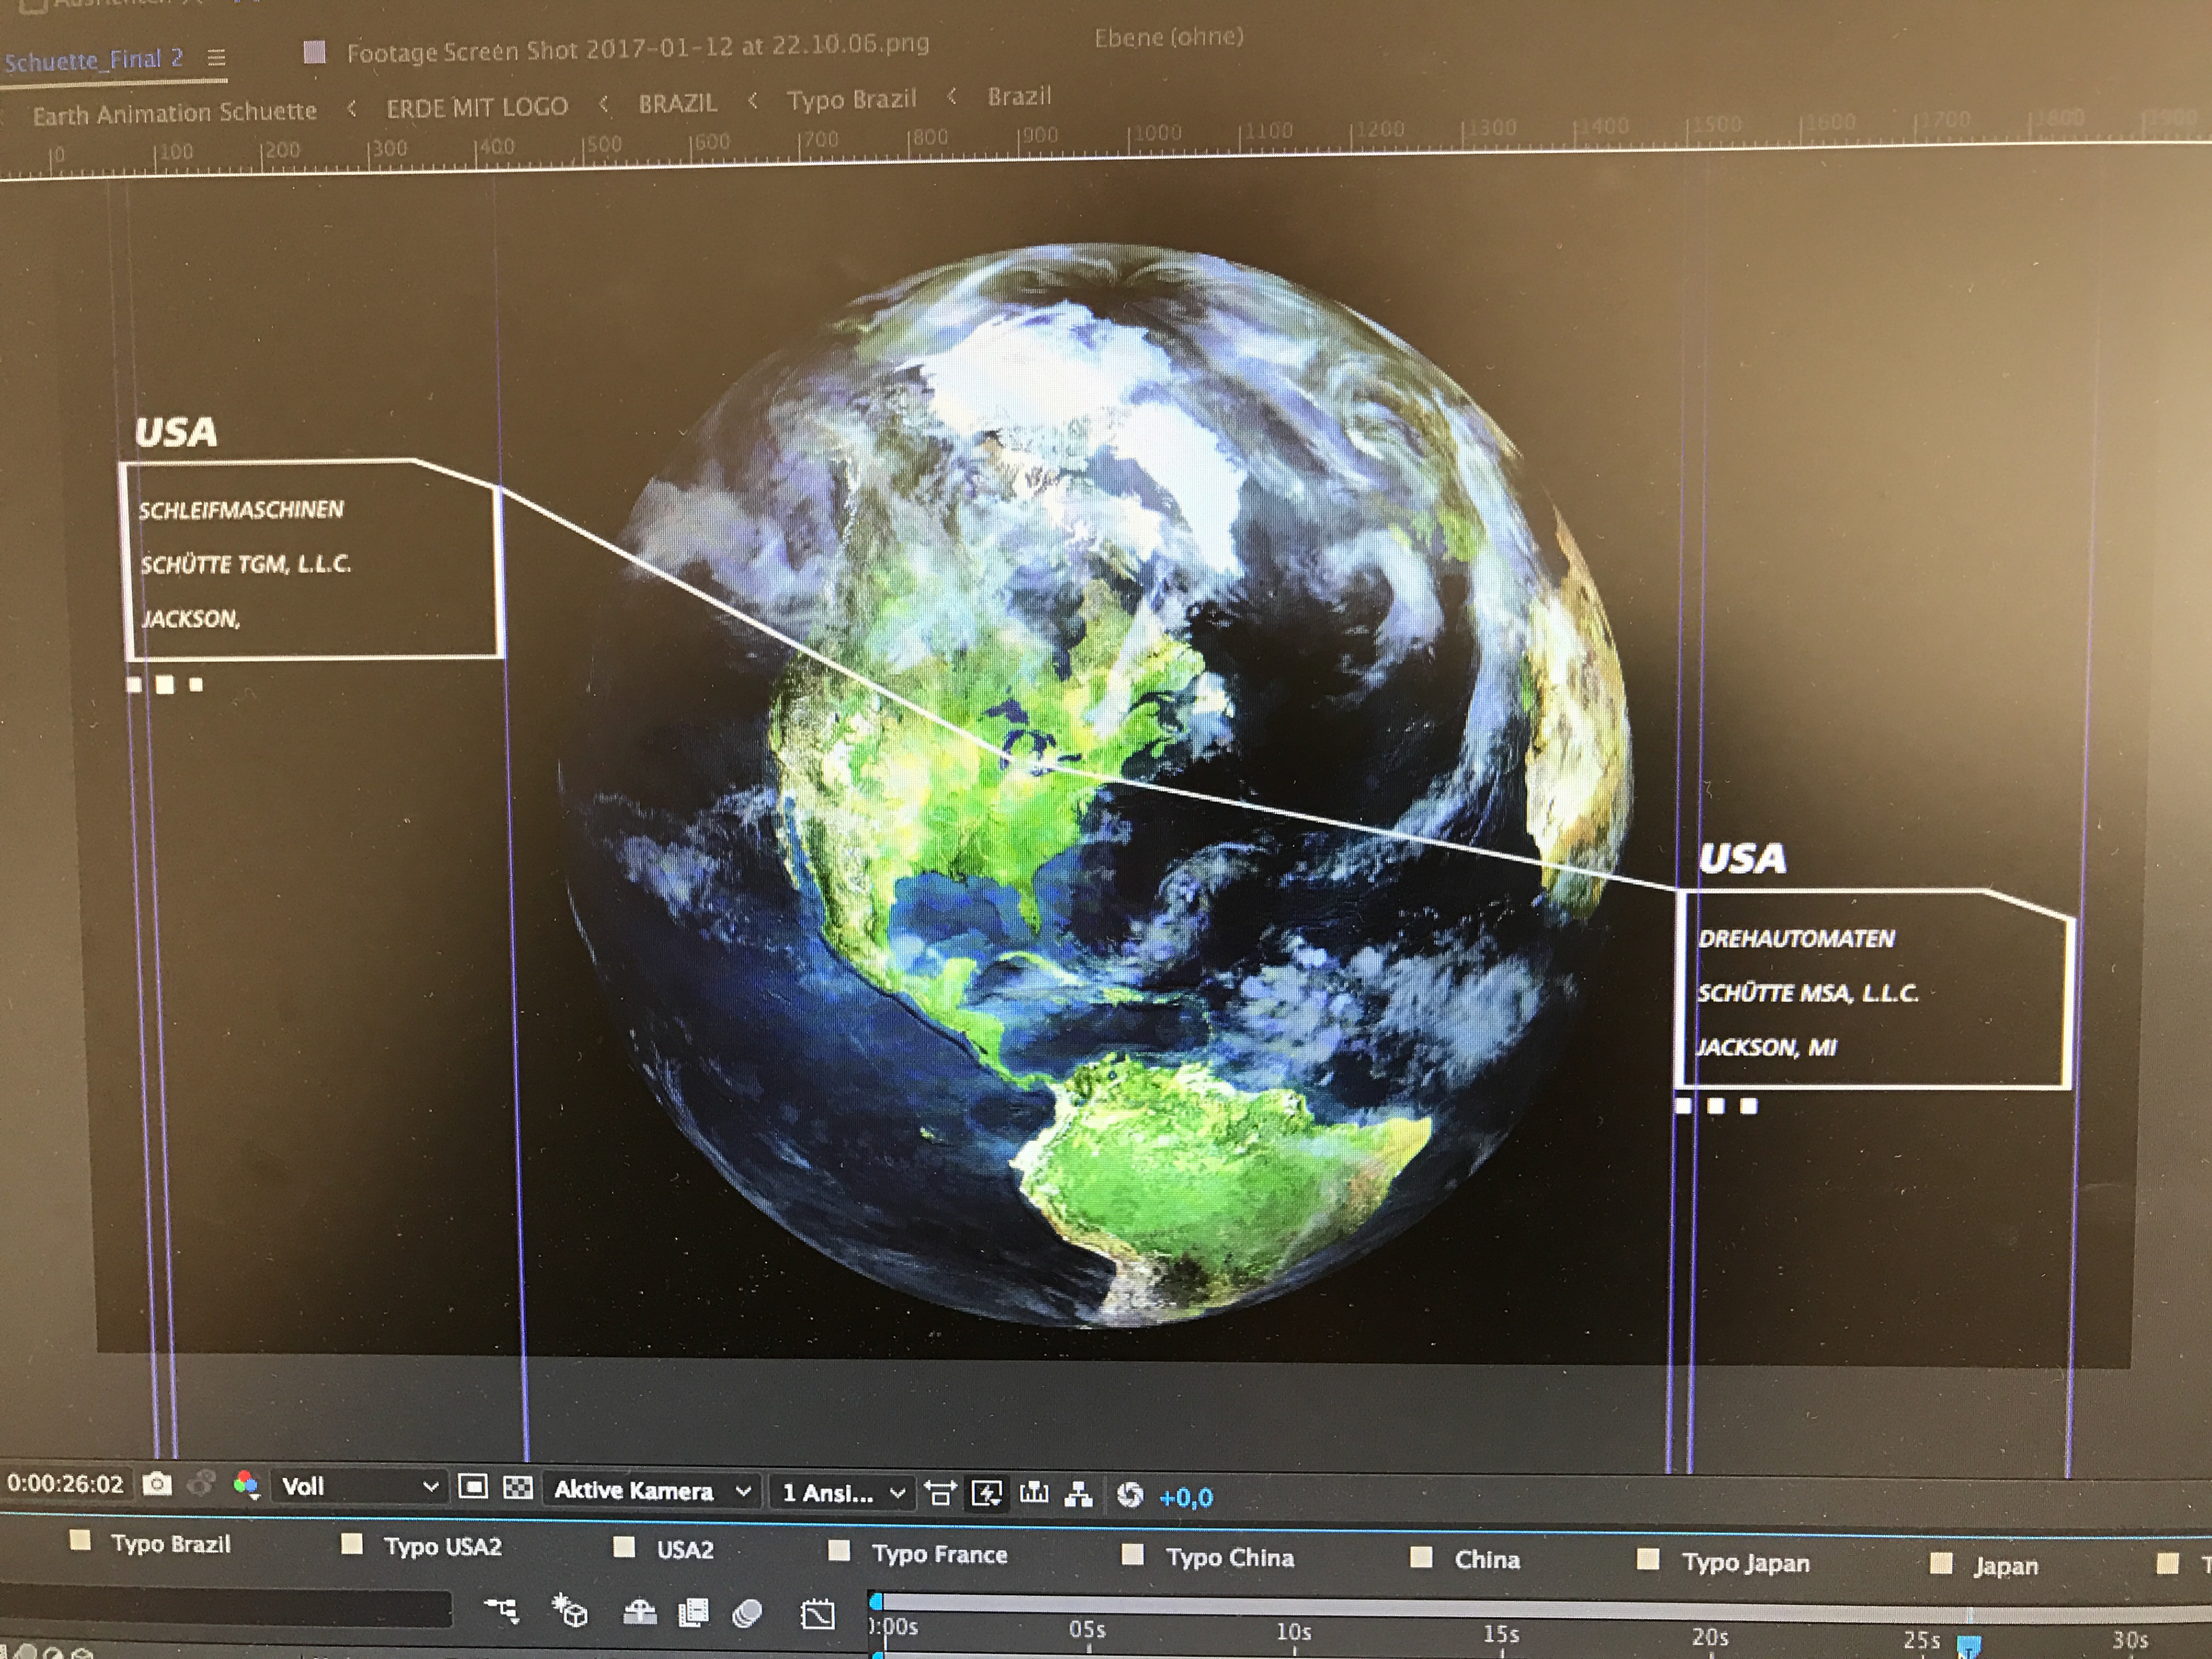The width and height of the screenshot is (2212, 1659).
Task: Click the timeline button in viewer toolbar
Action: (x=1033, y=1494)
